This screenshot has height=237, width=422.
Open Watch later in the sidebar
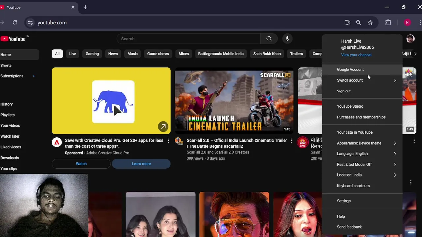pyautogui.click(x=19, y=136)
